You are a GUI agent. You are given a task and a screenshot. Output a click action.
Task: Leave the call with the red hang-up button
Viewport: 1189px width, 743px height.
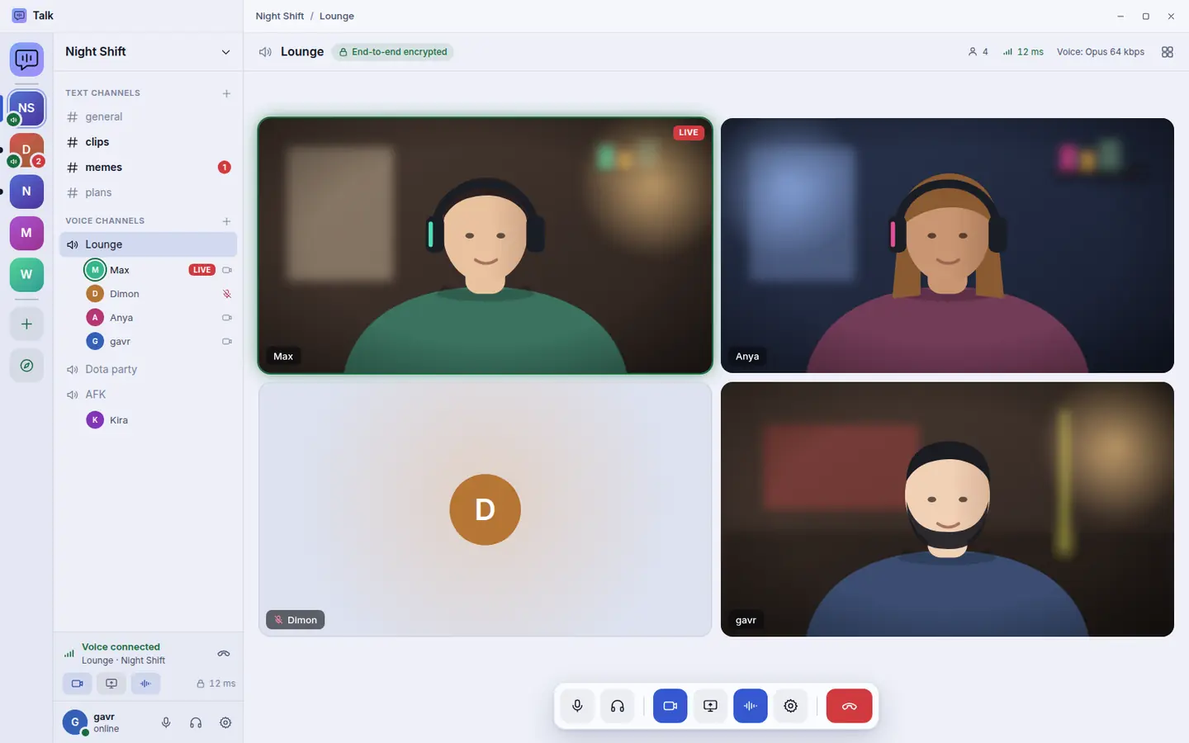pyautogui.click(x=849, y=706)
